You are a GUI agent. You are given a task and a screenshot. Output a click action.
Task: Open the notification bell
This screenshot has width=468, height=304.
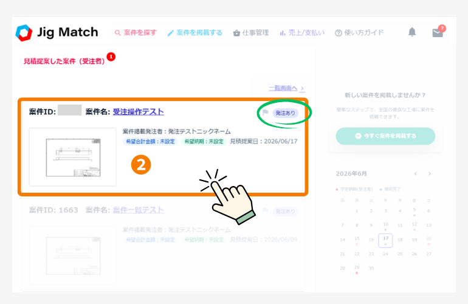412,32
